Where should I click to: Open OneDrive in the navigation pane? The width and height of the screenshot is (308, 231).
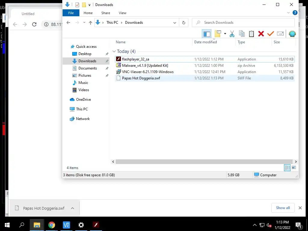[x=84, y=100]
